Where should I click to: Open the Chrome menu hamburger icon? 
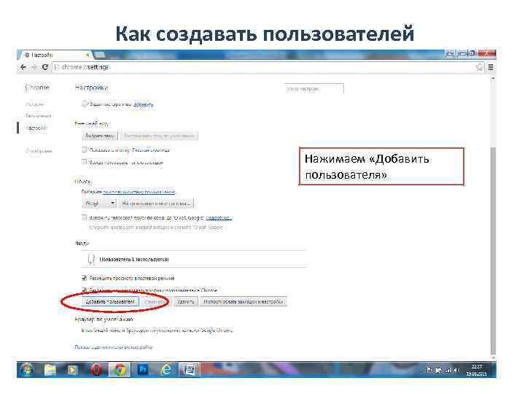(491, 67)
